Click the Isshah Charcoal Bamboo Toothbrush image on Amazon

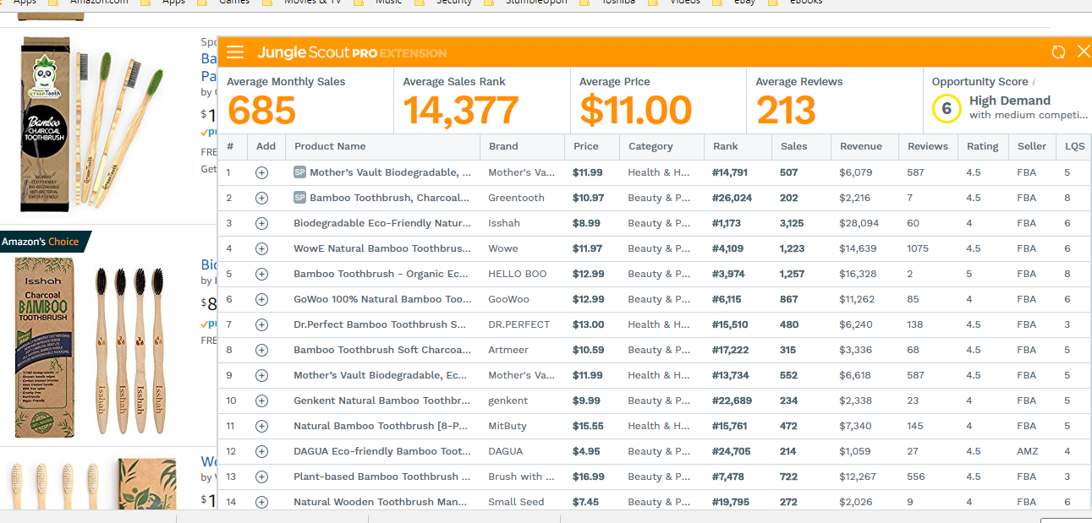(x=92, y=347)
